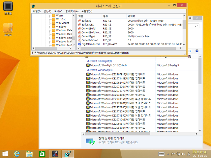Click the BuildLabEx string value icon
Image resolution: width=211 pixels, height=158 pixels.
point(79,25)
